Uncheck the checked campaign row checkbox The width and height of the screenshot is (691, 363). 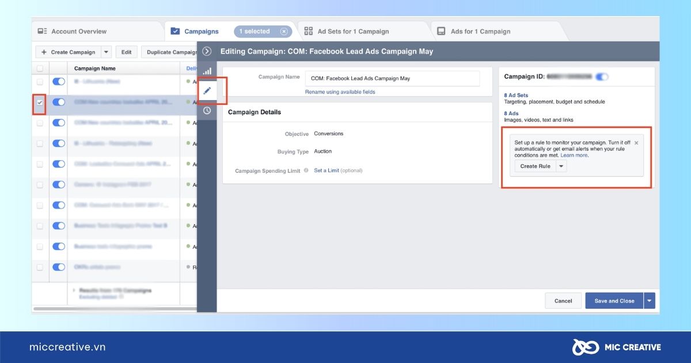click(40, 103)
